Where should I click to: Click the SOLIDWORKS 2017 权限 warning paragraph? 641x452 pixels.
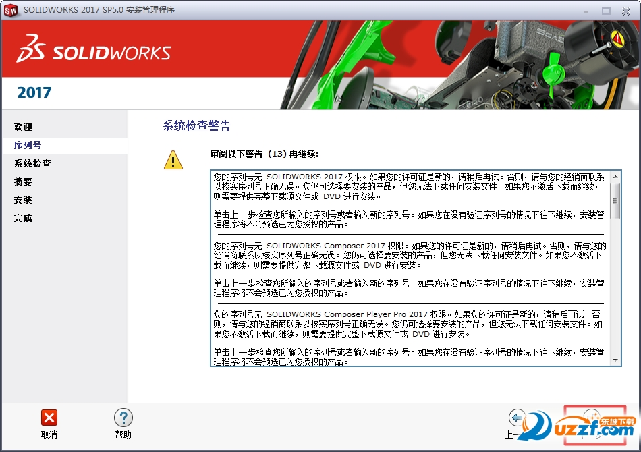click(409, 186)
